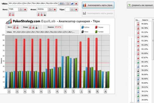154x103 pixels.
Task: Clear the flop cards with red X
Action: click(x=55, y=9)
